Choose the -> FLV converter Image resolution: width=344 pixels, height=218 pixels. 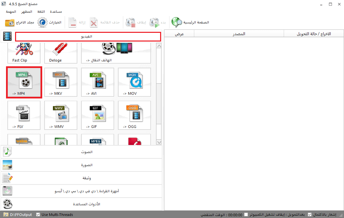tap(24, 115)
